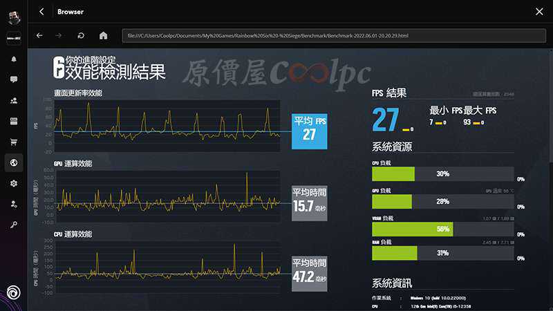The height and width of the screenshot is (311, 553).
Task: Click the '系統資源' heading
Action: (392, 147)
